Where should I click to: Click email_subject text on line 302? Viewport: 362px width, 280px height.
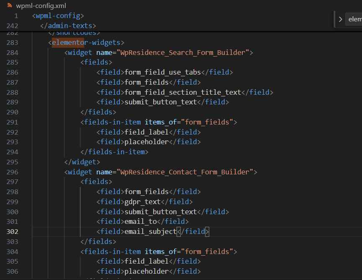(151, 231)
